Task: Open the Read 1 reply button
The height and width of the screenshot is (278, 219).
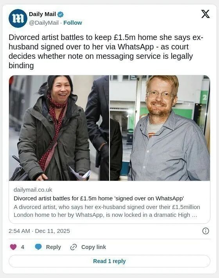Action: (x=109, y=261)
